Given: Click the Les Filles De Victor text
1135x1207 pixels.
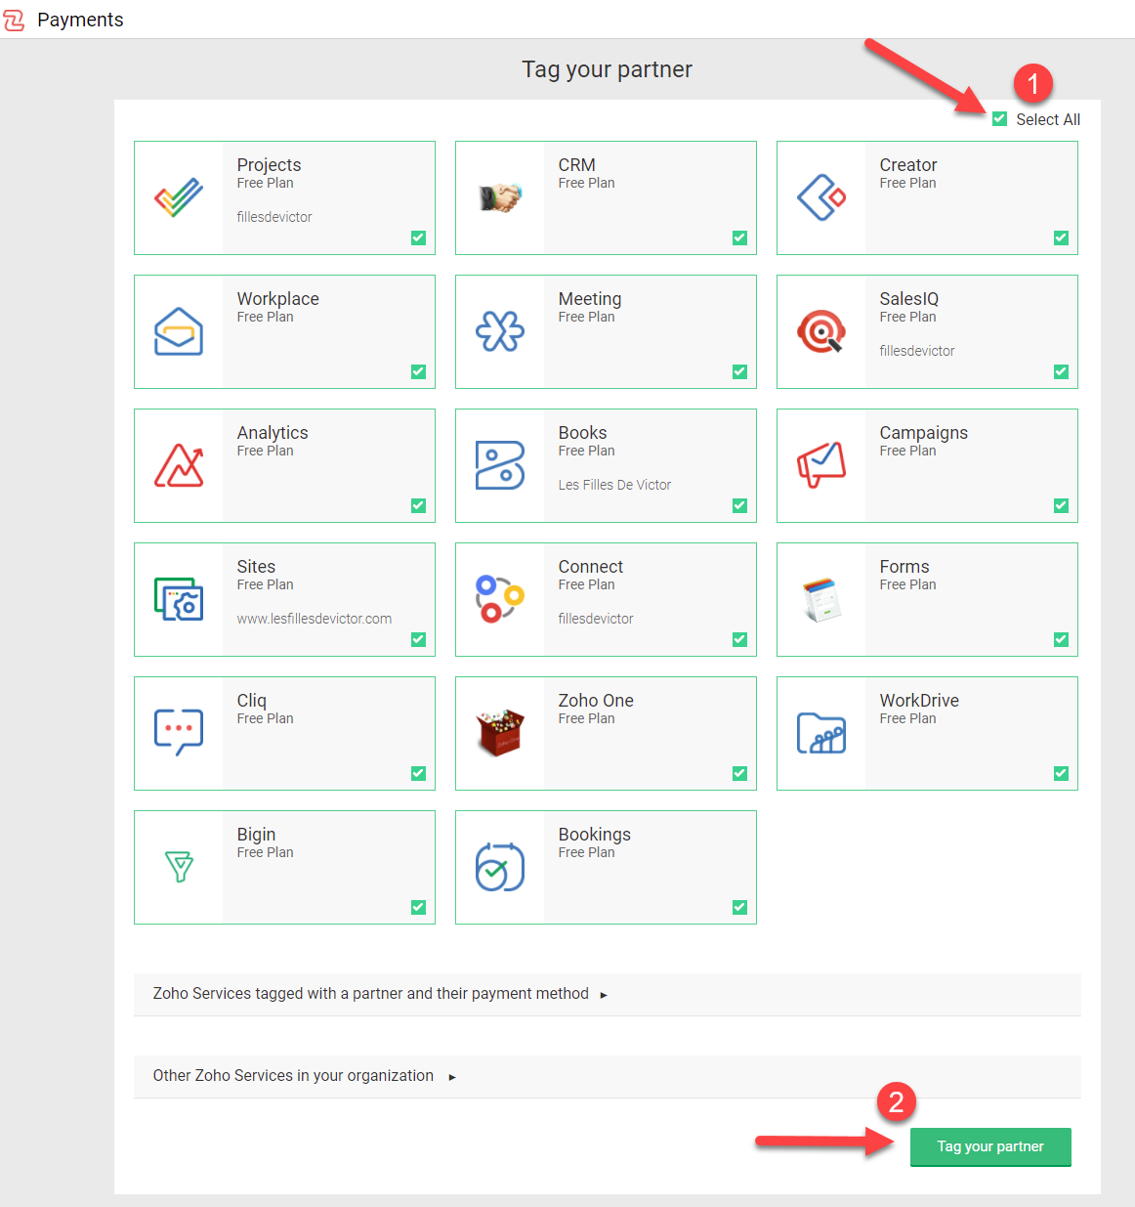Looking at the screenshot, I should point(614,485).
